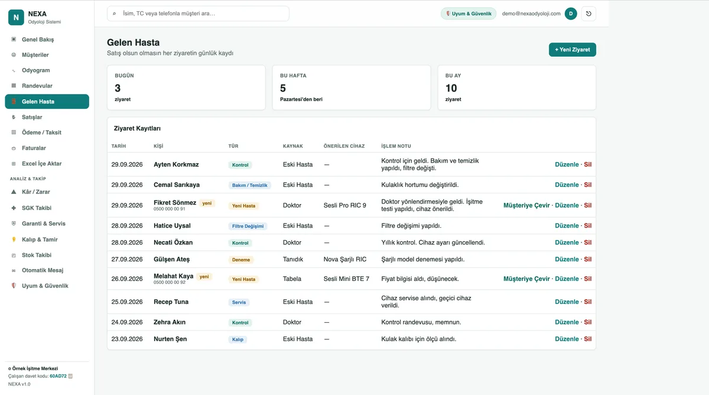Click the history icon button beside the avatar
Viewport: 709px width, 395px height.
(x=588, y=14)
